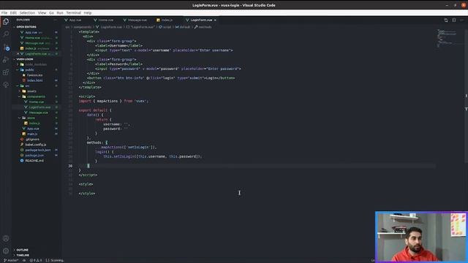Open the Explorer view in activity bar
The height and width of the screenshot is (263, 468).
(x=6, y=22)
